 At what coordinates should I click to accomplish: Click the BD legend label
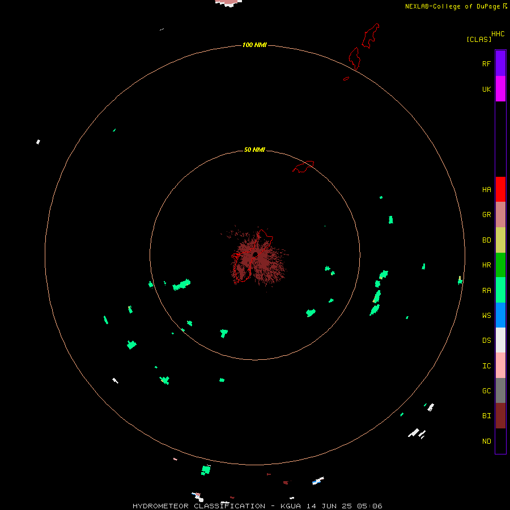[x=486, y=240]
